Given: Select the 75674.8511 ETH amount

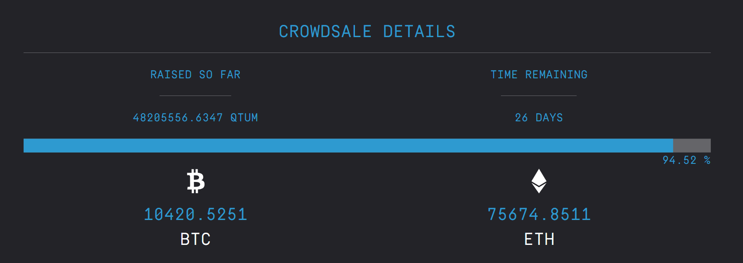Looking at the screenshot, I should 539,215.
